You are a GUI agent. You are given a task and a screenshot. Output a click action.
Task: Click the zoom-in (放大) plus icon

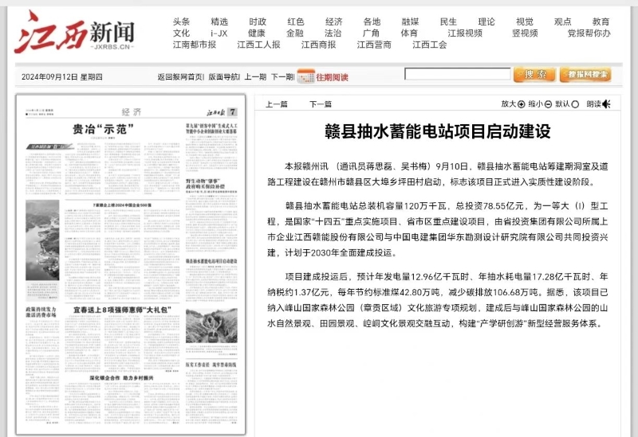coord(522,104)
